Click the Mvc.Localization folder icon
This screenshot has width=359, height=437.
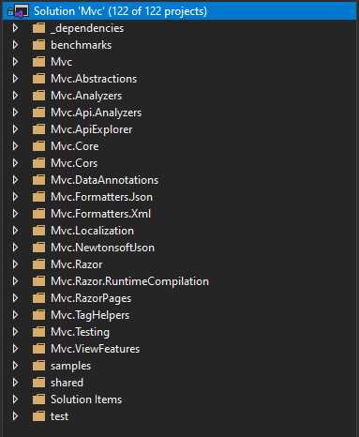(38, 231)
